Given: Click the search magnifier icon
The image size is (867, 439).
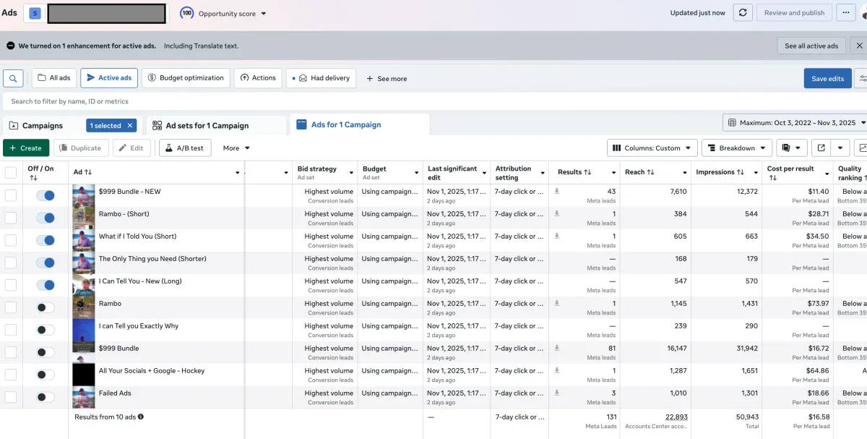Looking at the screenshot, I should coord(13,78).
